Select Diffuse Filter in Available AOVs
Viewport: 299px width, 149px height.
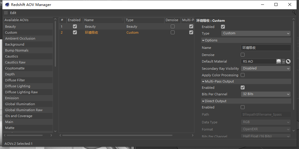28,80
